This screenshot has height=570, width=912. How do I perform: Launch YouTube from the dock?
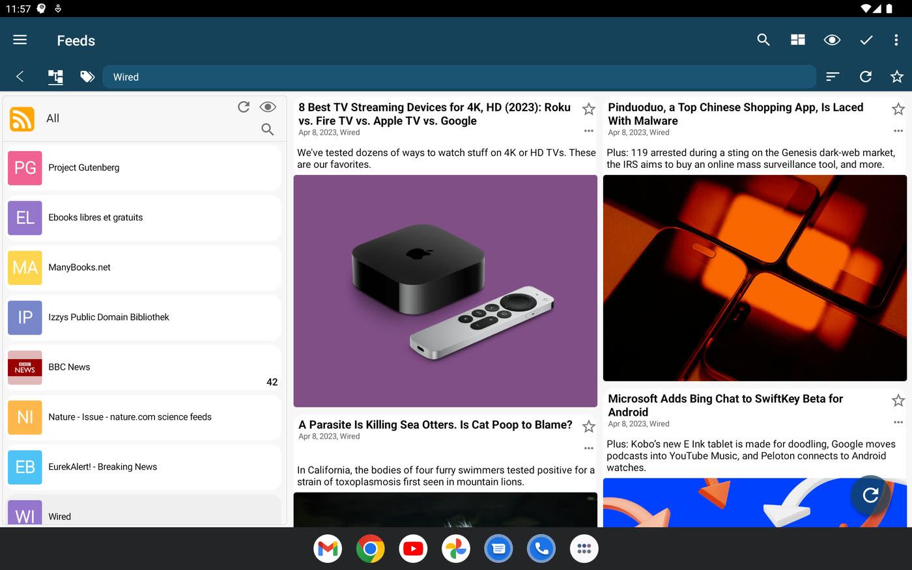(413, 549)
